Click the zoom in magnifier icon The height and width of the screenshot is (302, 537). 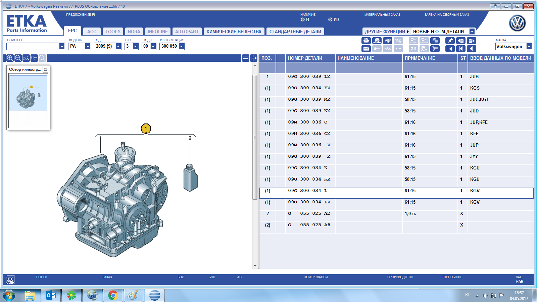point(10,58)
